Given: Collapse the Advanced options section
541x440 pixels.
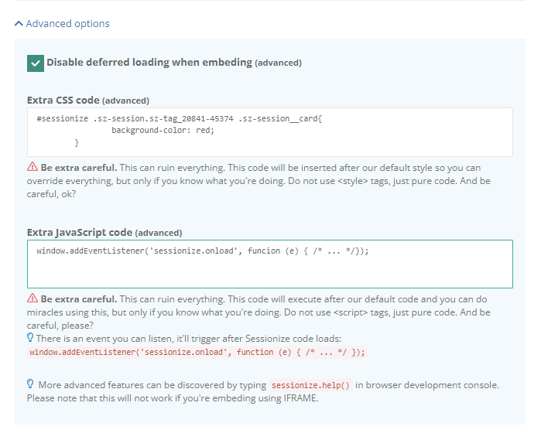Looking at the screenshot, I should (x=67, y=24).
